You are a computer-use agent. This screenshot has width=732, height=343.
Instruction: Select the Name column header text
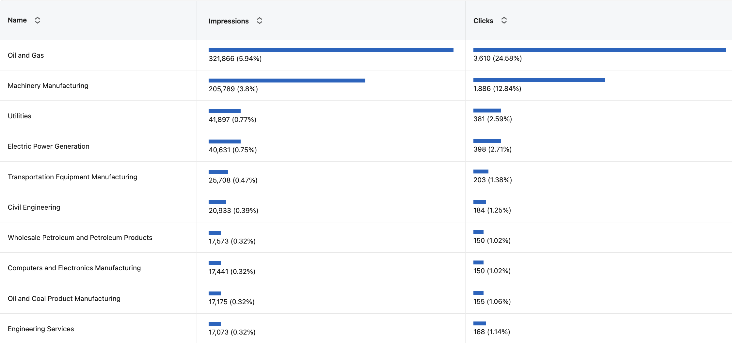pos(17,20)
